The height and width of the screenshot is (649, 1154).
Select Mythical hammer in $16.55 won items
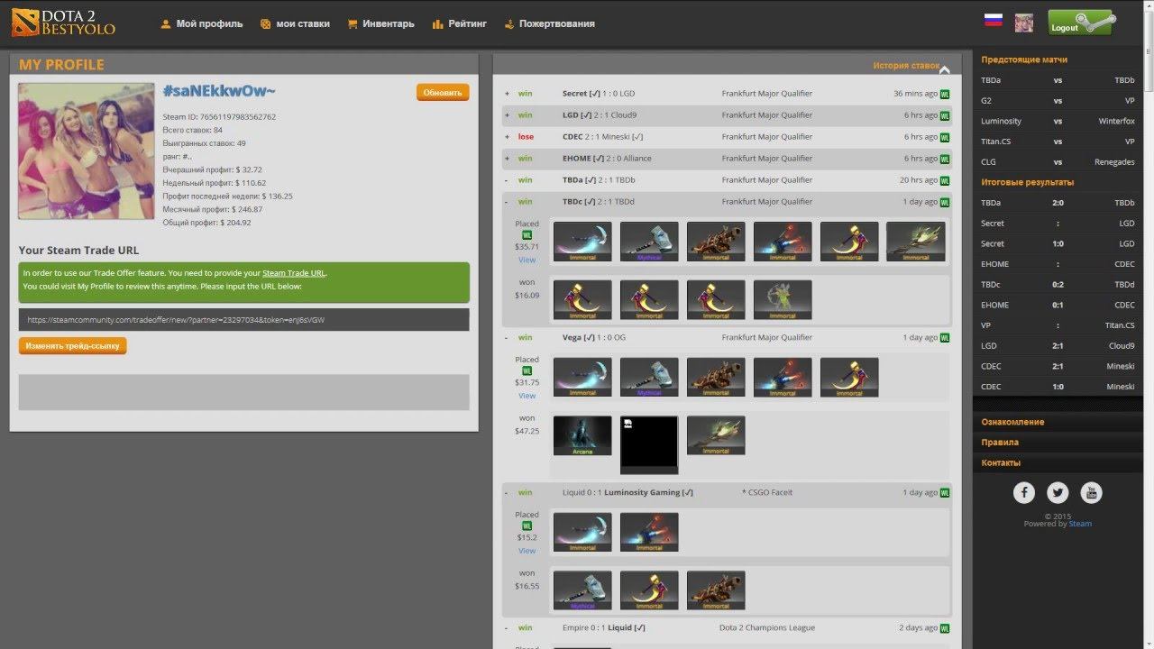click(x=582, y=590)
